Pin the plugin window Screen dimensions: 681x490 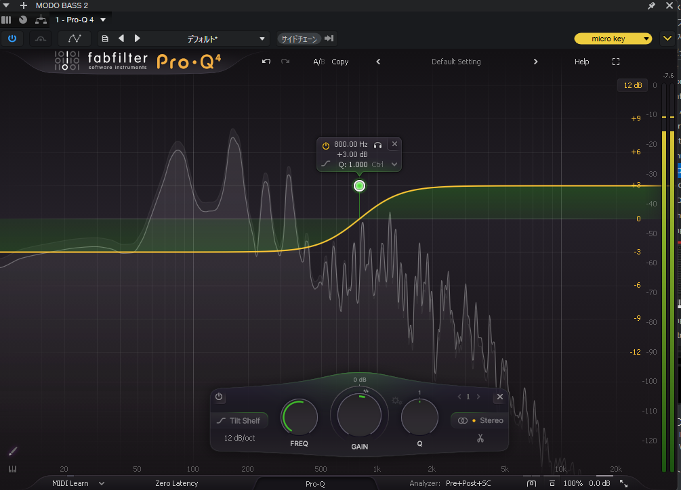click(652, 5)
